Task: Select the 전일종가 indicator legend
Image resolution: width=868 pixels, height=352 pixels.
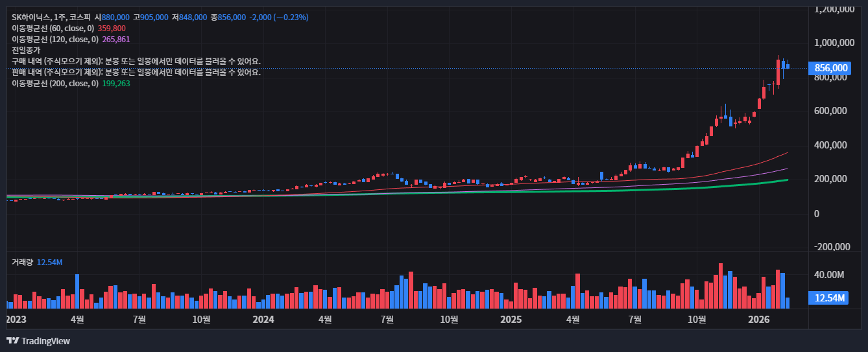Action: [26, 50]
